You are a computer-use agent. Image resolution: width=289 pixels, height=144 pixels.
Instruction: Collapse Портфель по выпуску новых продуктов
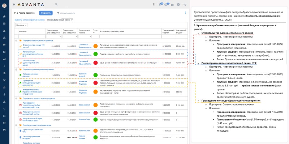(16, 98)
